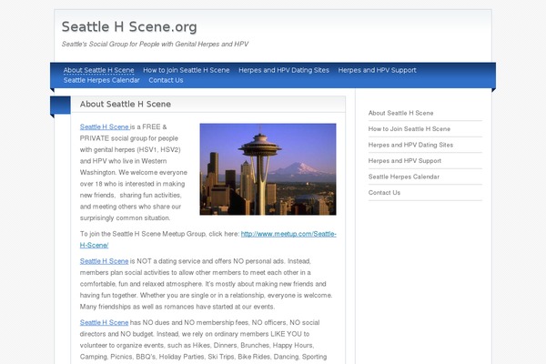Image resolution: width=546 pixels, height=364 pixels.
Task: Go to Herpes and HPV Dating Sites in blue navbar
Action: click(x=284, y=70)
